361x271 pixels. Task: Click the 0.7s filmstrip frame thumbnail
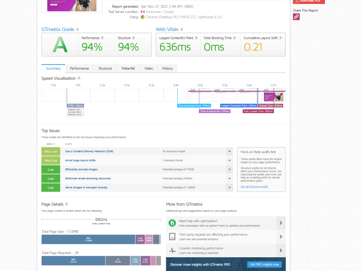[274, 95]
